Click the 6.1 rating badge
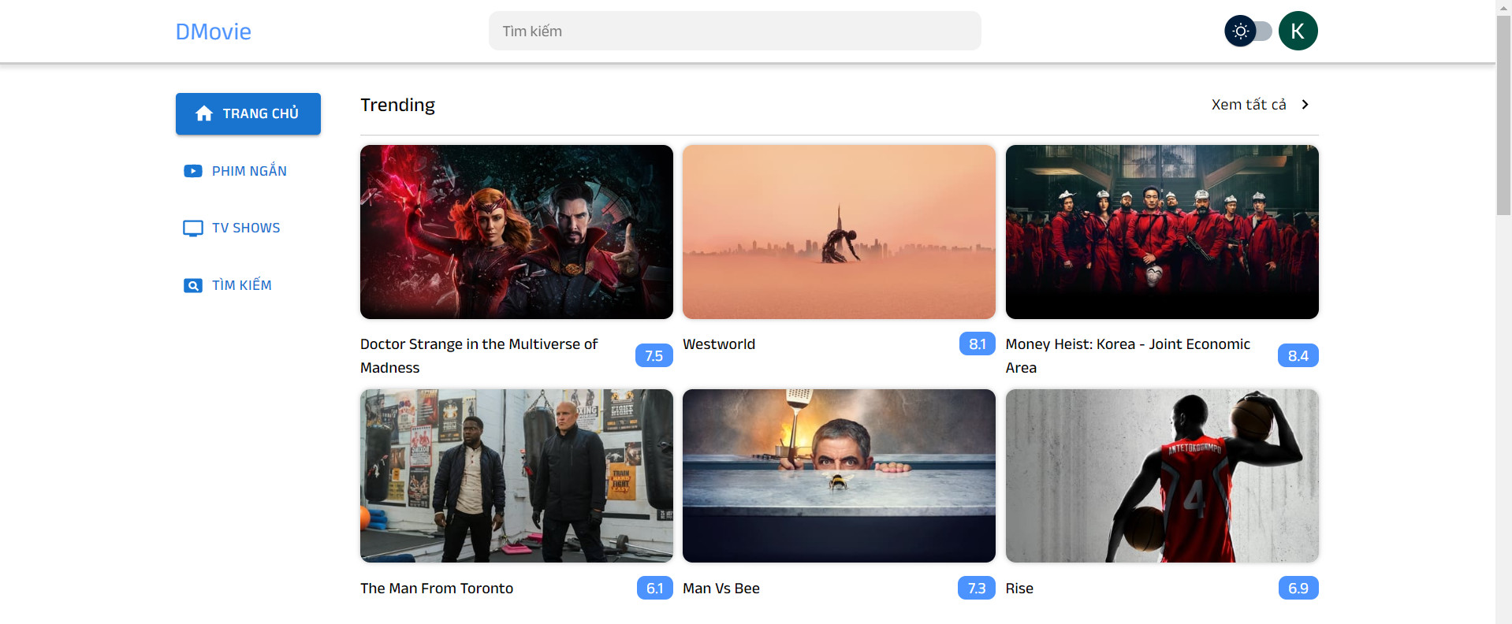The image size is (1512, 624). [x=655, y=589]
